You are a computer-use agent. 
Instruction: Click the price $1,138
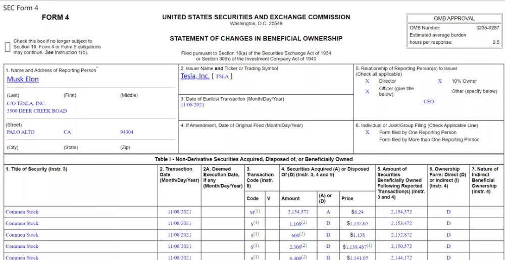(x=358, y=235)
